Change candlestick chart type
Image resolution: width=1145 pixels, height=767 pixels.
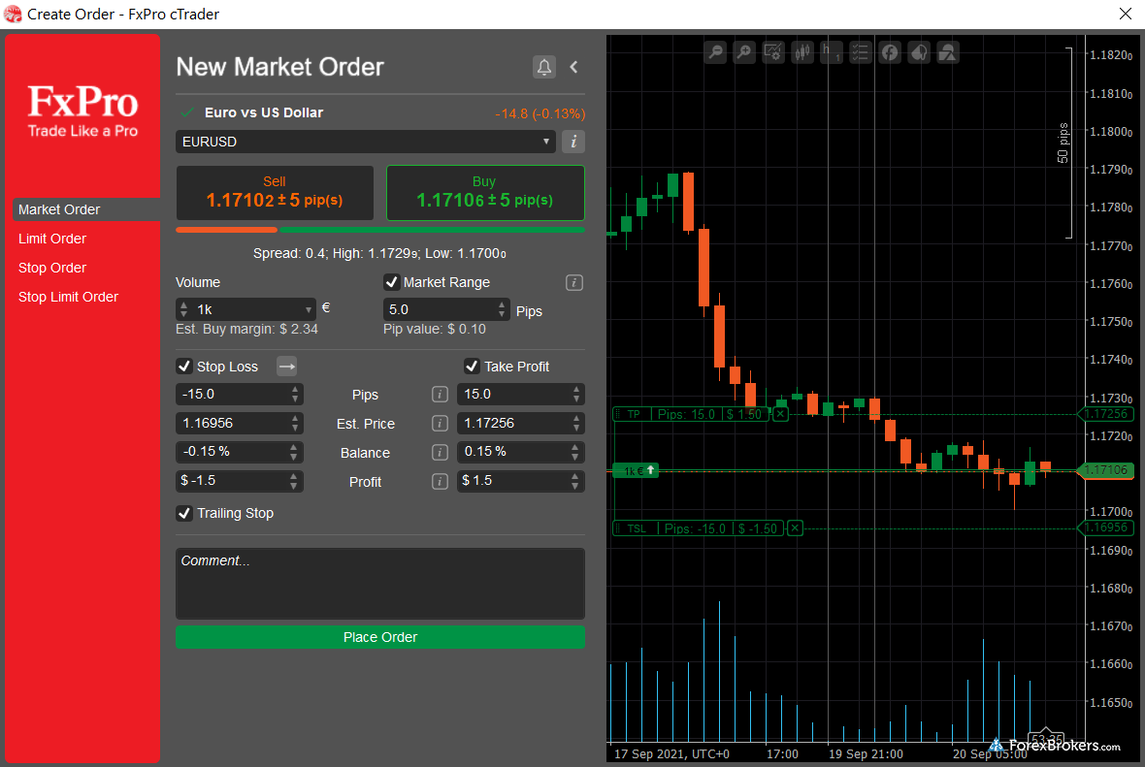(x=802, y=52)
